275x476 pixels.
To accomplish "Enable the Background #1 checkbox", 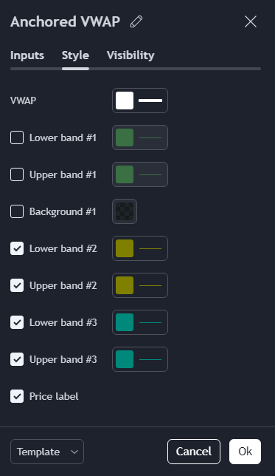I will 17,211.
